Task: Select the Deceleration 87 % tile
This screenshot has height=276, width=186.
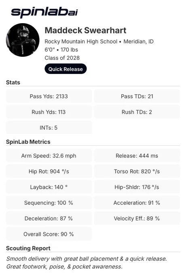Action: [49, 218]
